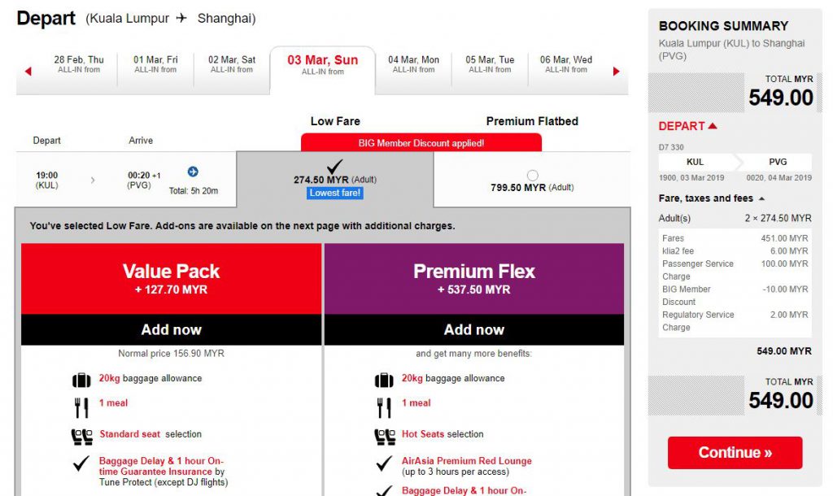Click the Premium Flex Hot Seats icon
Image resolution: width=833 pixels, height=496 pixels.
[384, 436]
